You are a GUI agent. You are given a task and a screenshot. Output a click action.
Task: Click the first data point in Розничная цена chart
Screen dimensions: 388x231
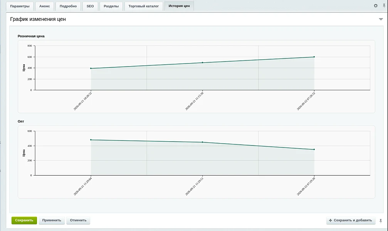(91, 68)
